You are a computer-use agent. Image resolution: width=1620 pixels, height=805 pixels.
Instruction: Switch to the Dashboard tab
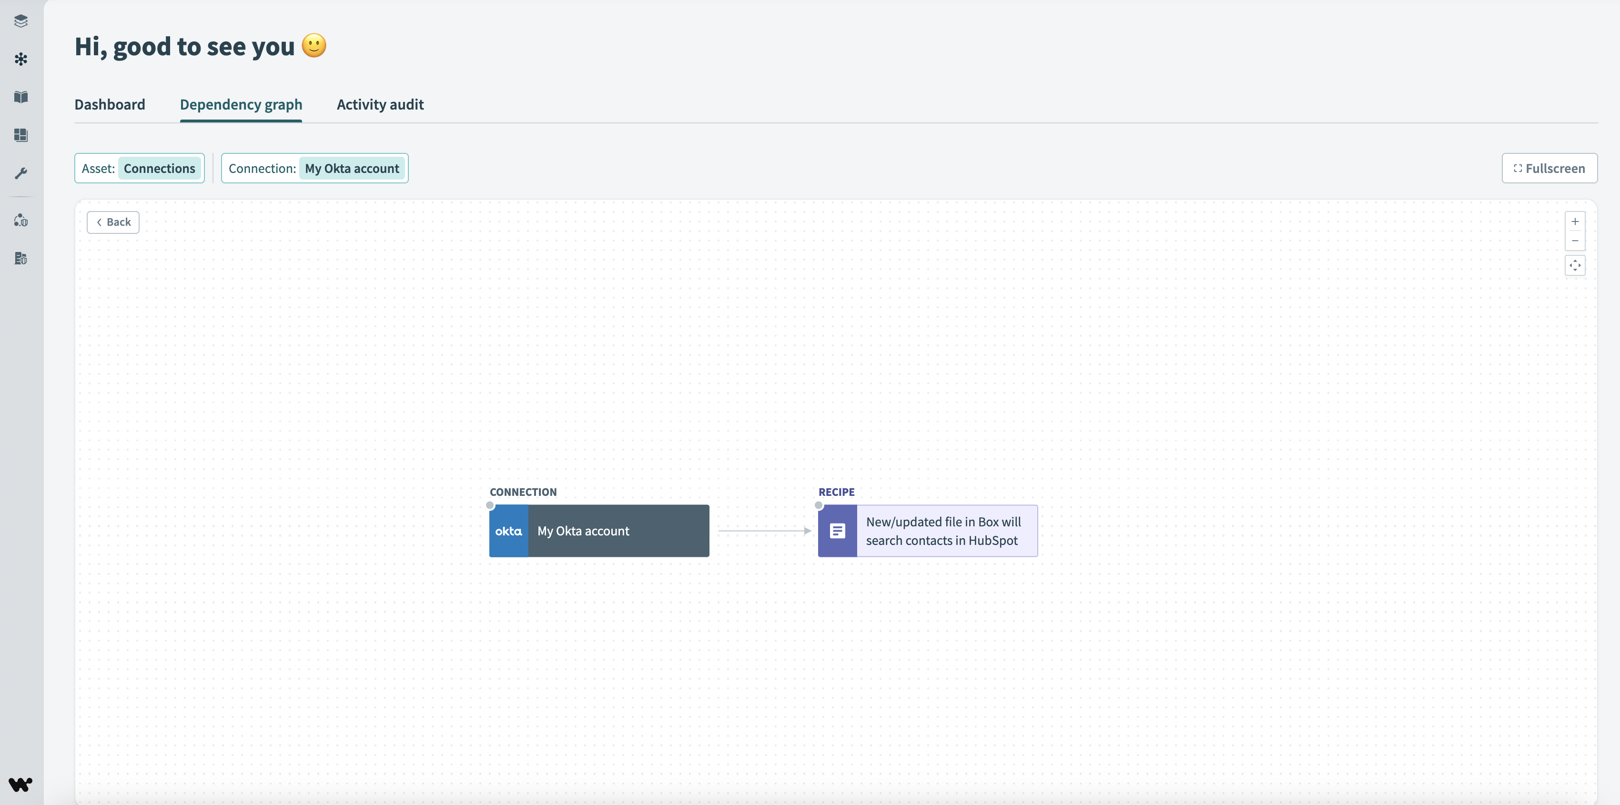coord(110,104)
